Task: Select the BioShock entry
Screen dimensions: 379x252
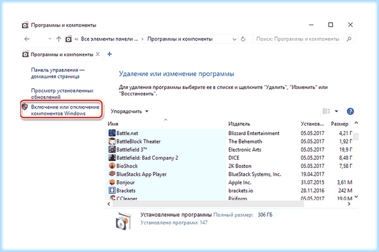Action: [127, 166]
